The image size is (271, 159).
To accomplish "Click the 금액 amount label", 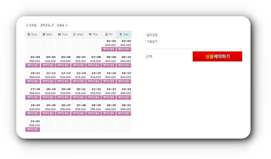I will 149,56.
